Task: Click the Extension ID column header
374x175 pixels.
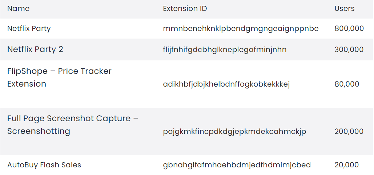Action: pyautogui.click(x=185, y=8)
